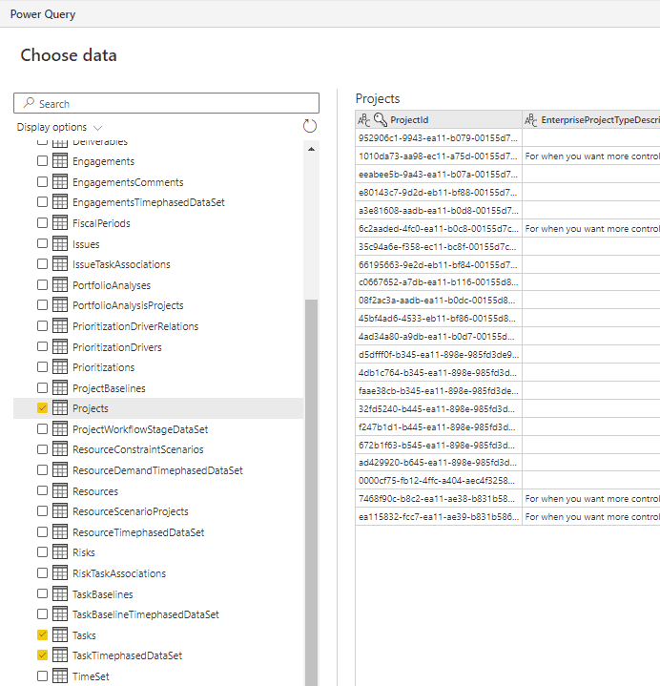Click description cell in ea115832 row
Screen dimensions: 660x686
(x=591, y=517)
